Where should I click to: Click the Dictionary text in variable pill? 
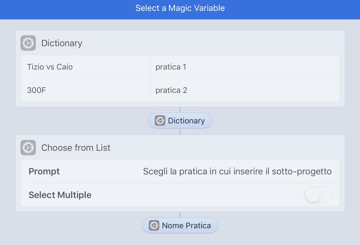187,121
